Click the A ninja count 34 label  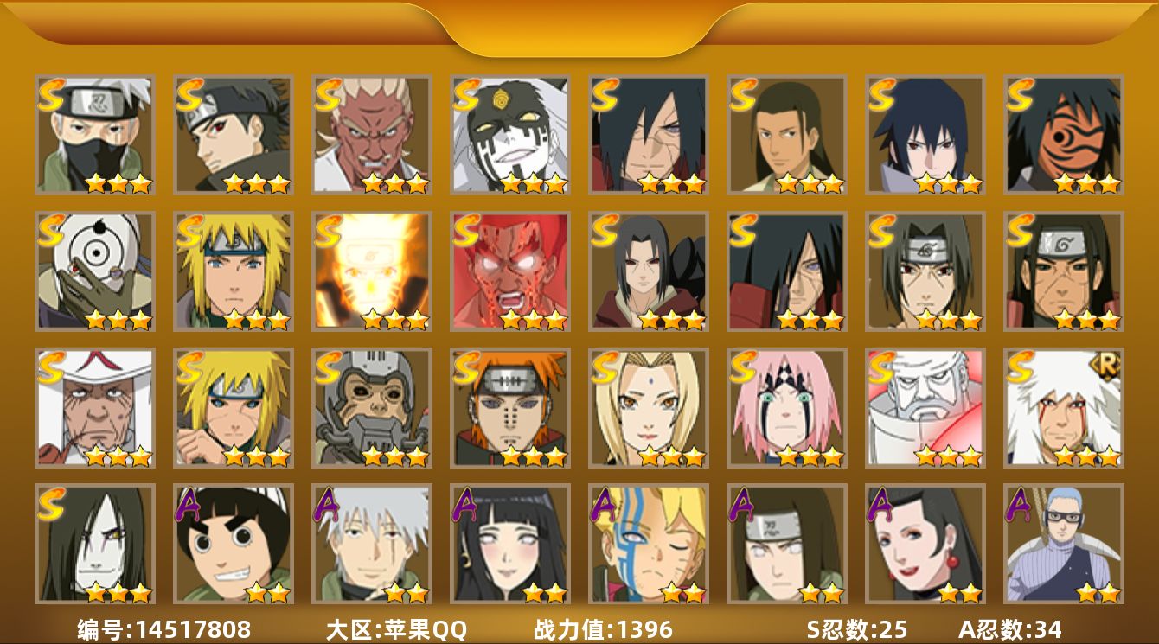1010,628
